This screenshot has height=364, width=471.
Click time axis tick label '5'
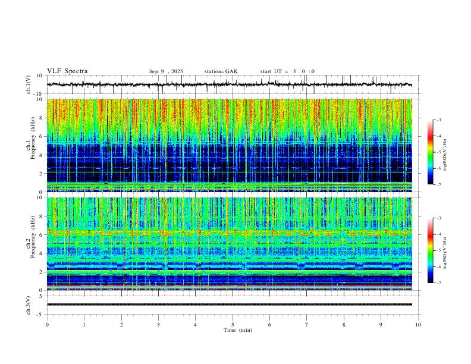point(233,325)
